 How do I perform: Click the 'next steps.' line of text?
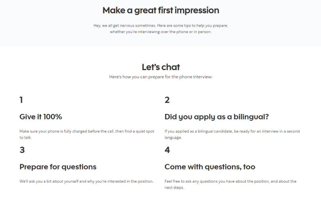(174, 188)
